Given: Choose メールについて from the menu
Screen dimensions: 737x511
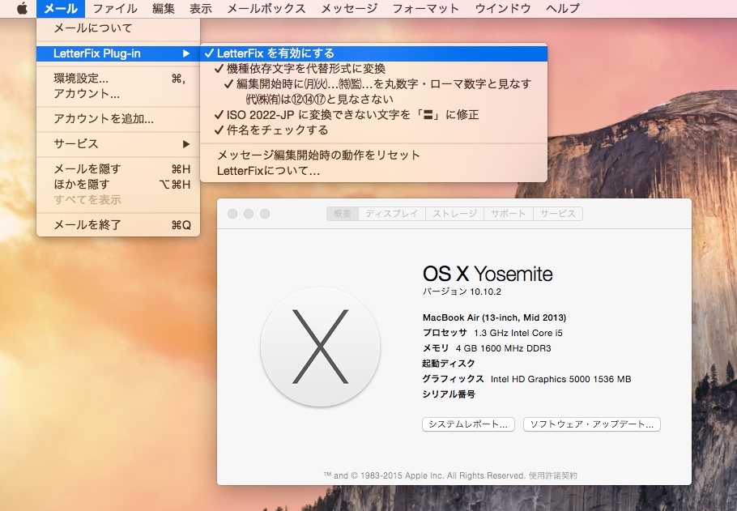Looking at the screenshot, I should click(118, 28).
